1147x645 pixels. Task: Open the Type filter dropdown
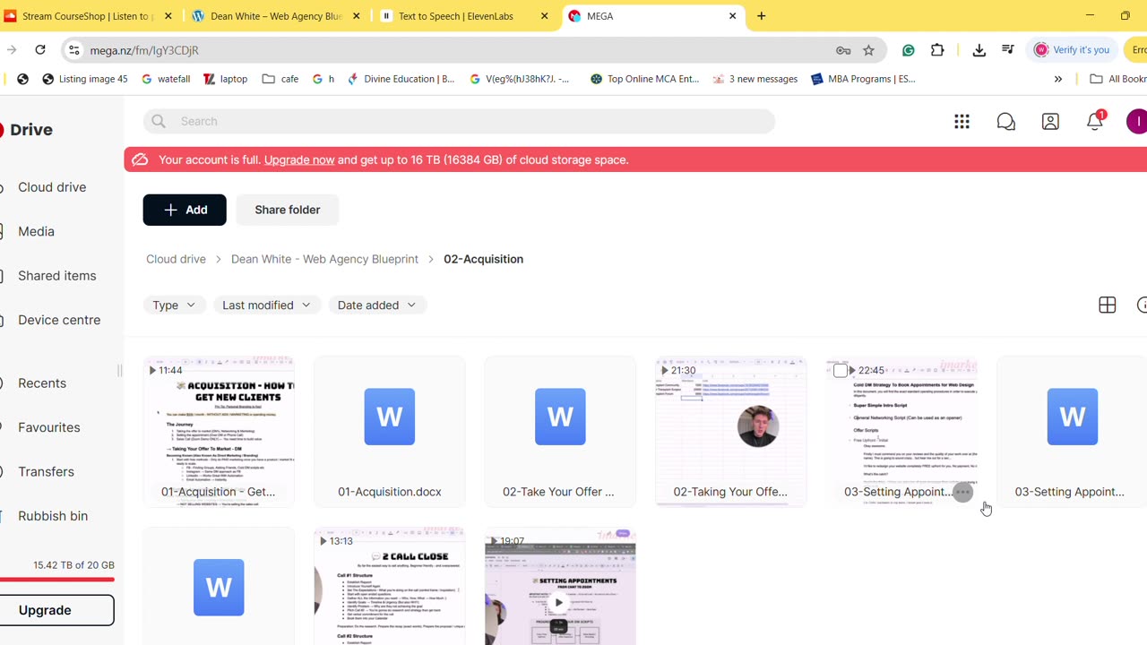coord(174,305)
